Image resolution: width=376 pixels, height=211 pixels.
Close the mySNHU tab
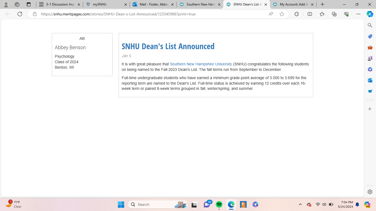point(126,4)
